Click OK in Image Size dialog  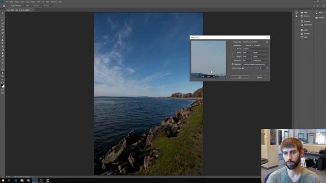point(240,77)
